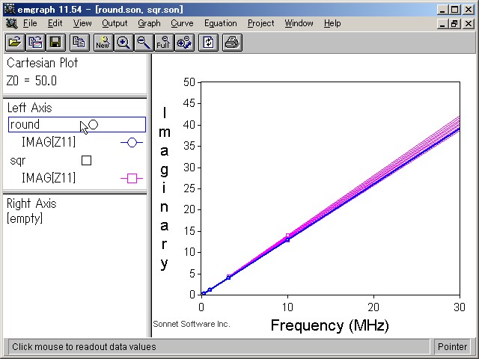Click the [empty] right axis entry
The image size is (479, 359).
coord(25,218)
